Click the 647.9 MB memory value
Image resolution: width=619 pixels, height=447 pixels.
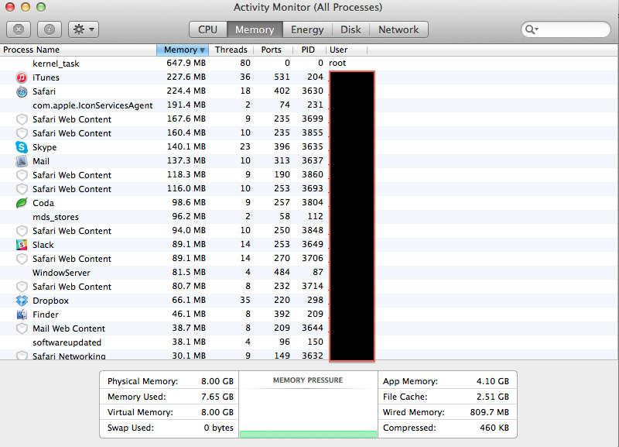(x=186, y=64)
